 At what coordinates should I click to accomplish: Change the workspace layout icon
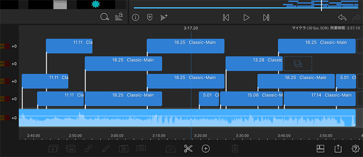321,148
